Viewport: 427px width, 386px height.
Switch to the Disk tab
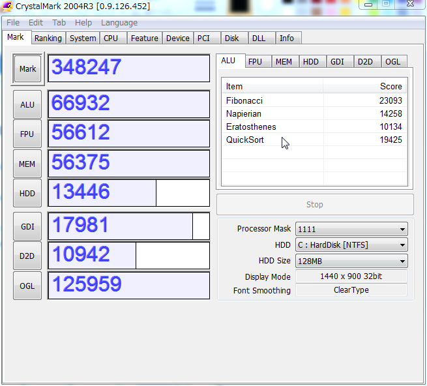coord(234,38)
